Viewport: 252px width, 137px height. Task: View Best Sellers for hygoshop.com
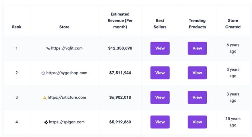[160, 73]
